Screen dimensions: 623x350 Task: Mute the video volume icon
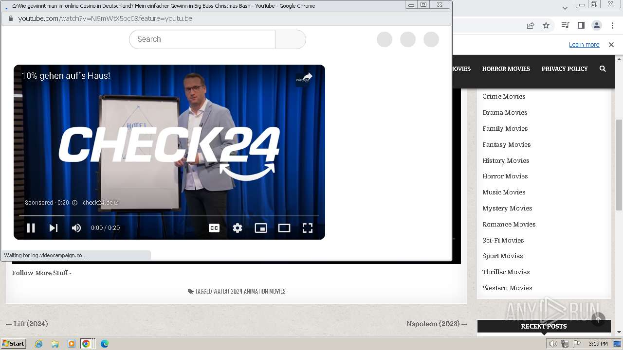coord(76,228)
